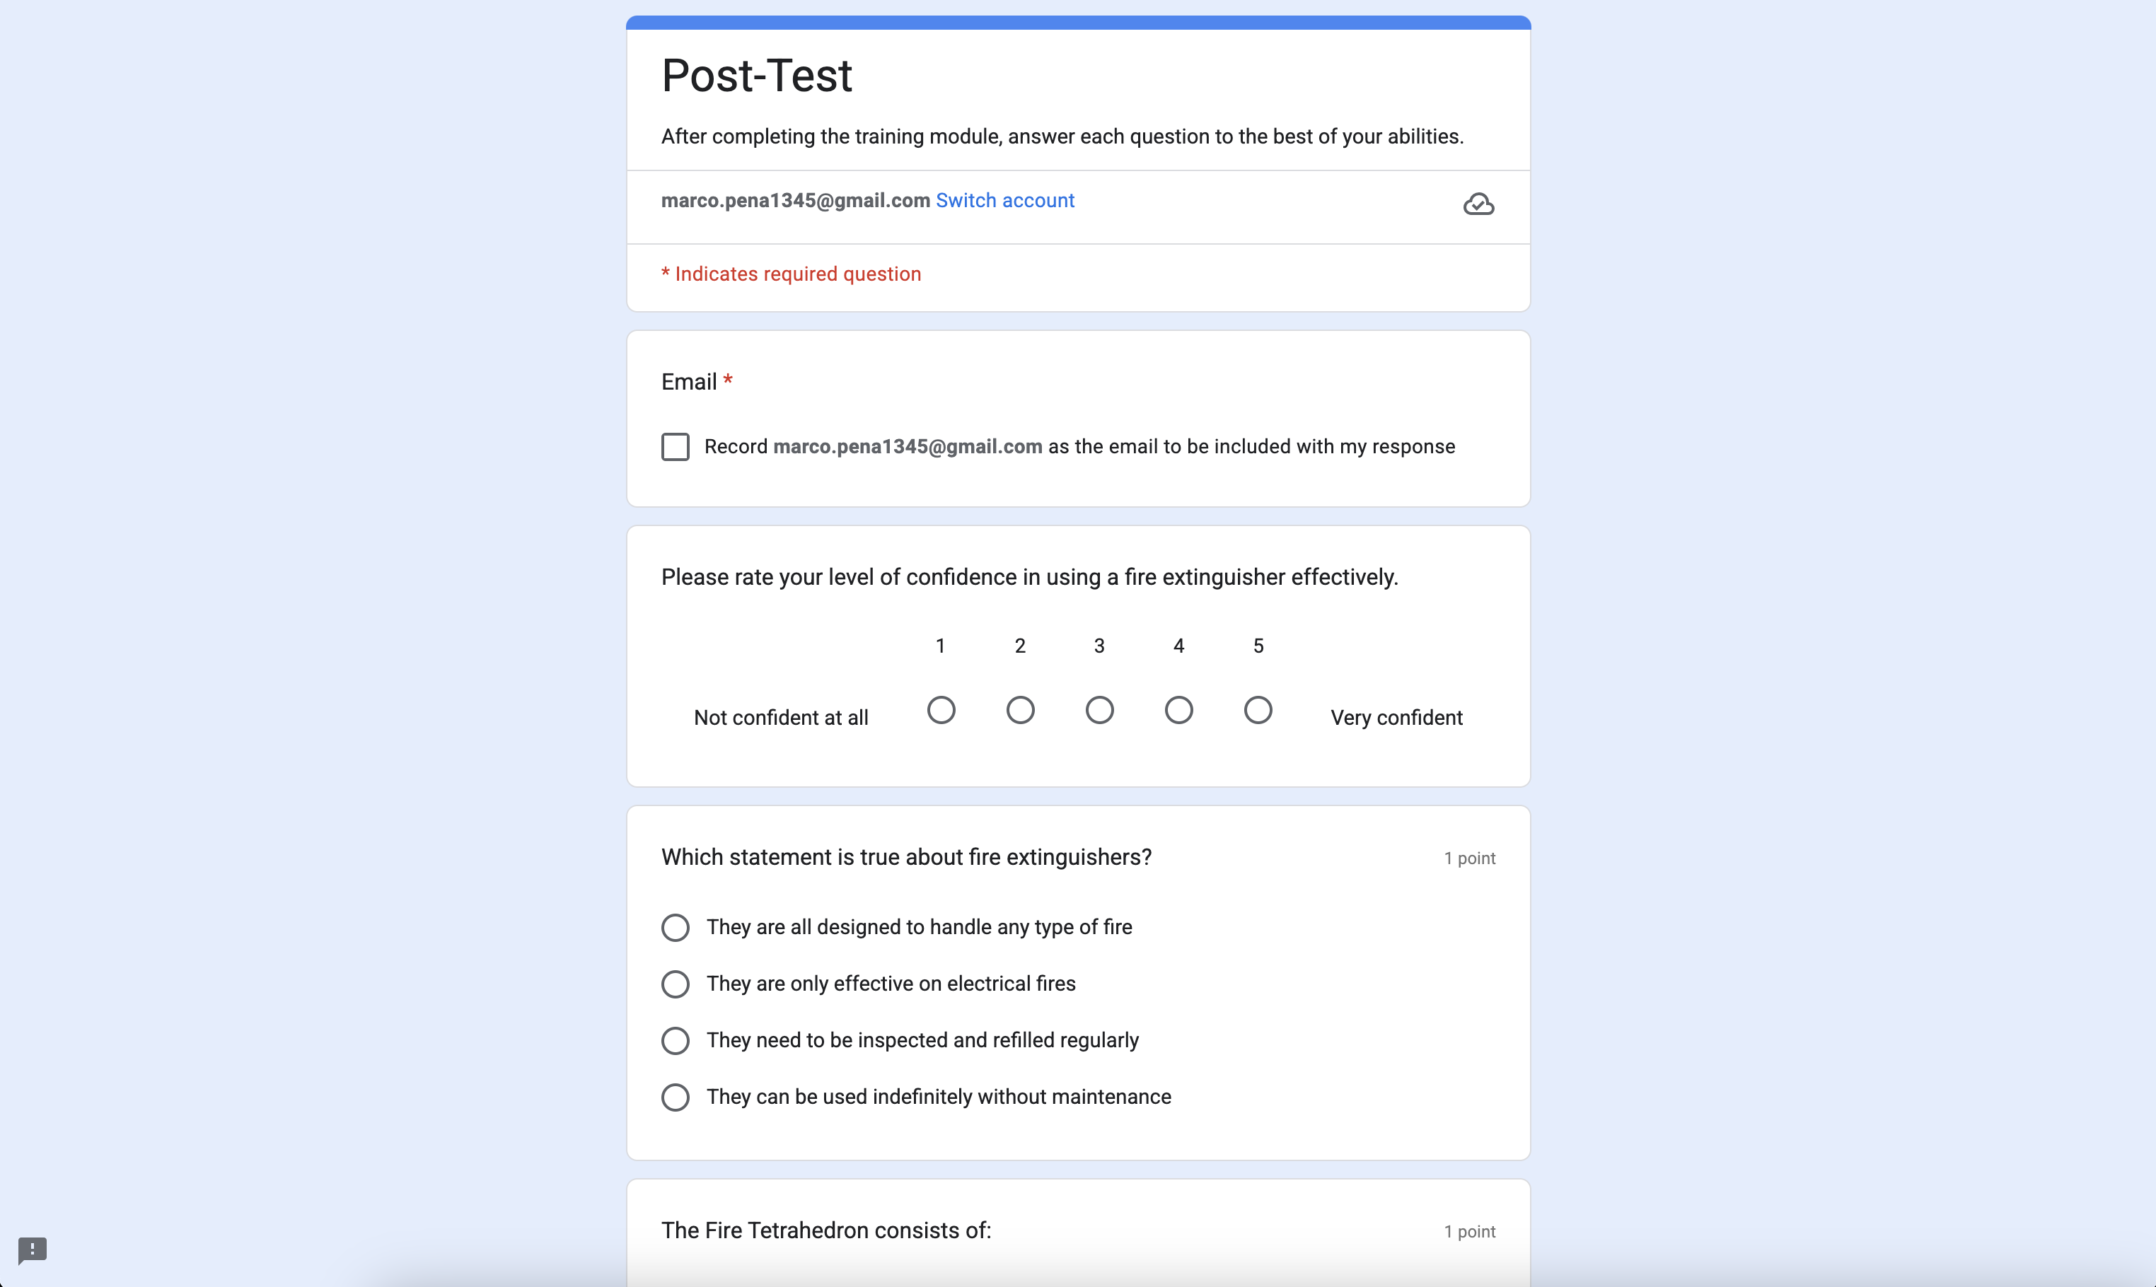Click the cloud saved-draft icon

[1478, 204]
